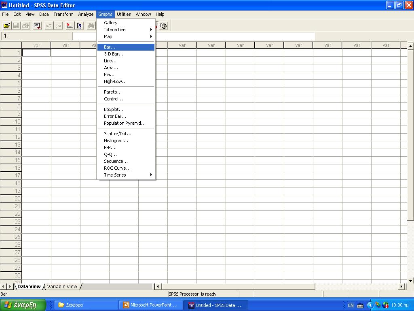This screenshot has height=311, width=414.
Task: Open the Help menu
Action: click(160, 14)
